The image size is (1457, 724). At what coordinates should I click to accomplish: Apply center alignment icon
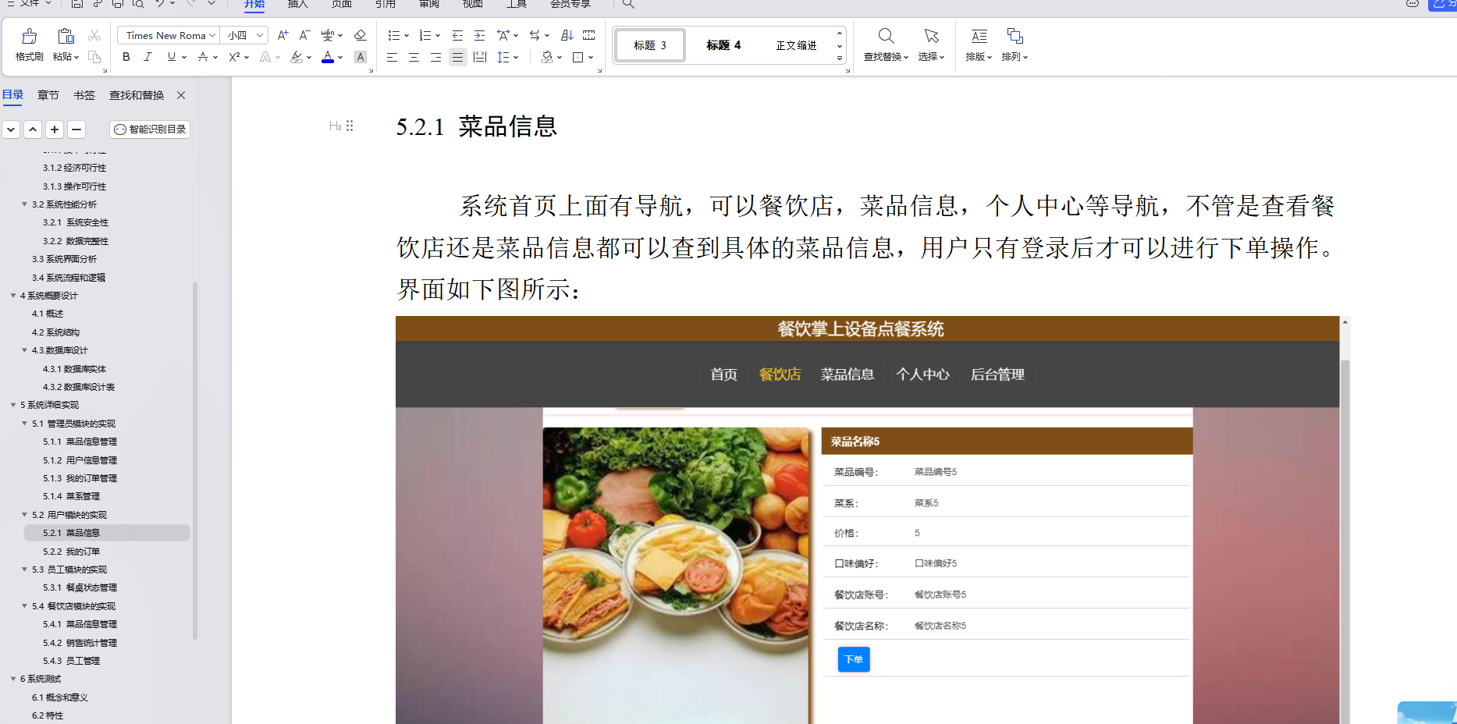(414, 57)
